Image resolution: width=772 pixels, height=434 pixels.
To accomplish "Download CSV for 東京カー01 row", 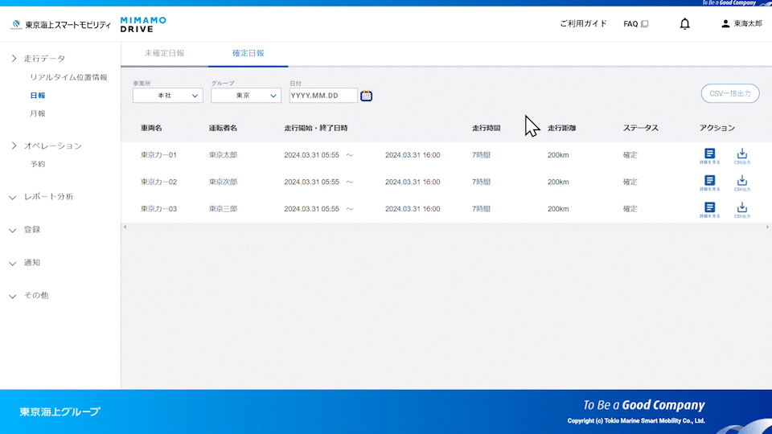I will click(742, 156).
